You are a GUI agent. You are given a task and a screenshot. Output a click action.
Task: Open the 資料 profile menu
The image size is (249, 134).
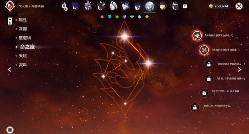23,65
